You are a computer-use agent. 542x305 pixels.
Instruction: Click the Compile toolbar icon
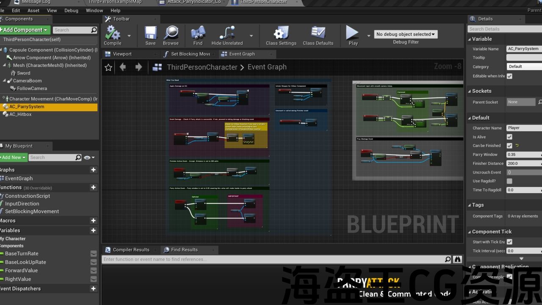click(113, 33)
